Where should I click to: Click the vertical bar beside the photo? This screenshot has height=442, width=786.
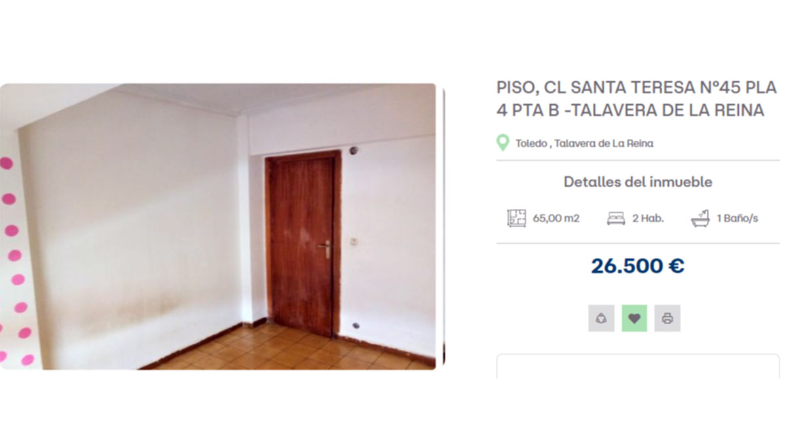[443, 227]
